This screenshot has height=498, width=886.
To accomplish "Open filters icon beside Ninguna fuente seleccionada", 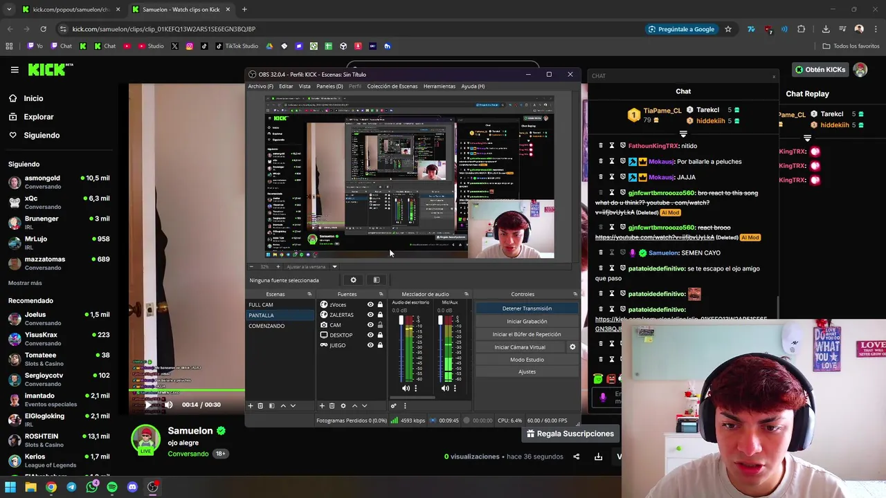I will [x=376, y=280].
